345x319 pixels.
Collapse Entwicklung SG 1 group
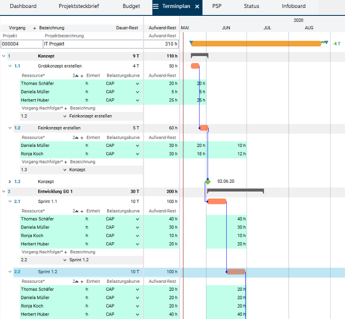pos(4,191)
